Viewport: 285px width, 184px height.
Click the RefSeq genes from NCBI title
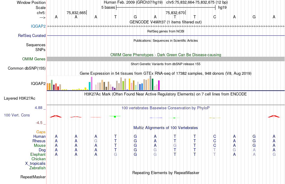point(166,31)
